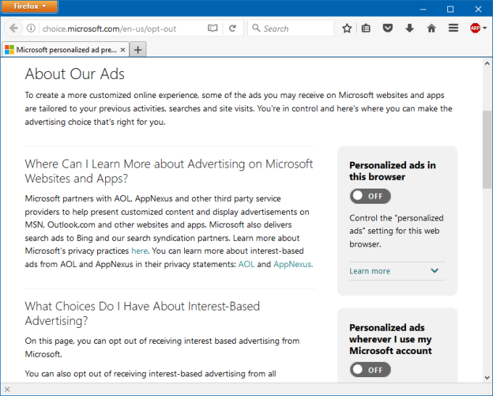Enter Reader View via book icon
The height and width of the screenshot is (396, 493).
pos(212,28)
